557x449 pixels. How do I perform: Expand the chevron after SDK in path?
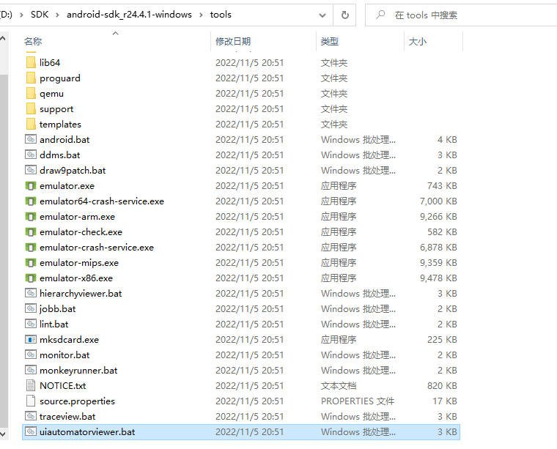point(58,15)
